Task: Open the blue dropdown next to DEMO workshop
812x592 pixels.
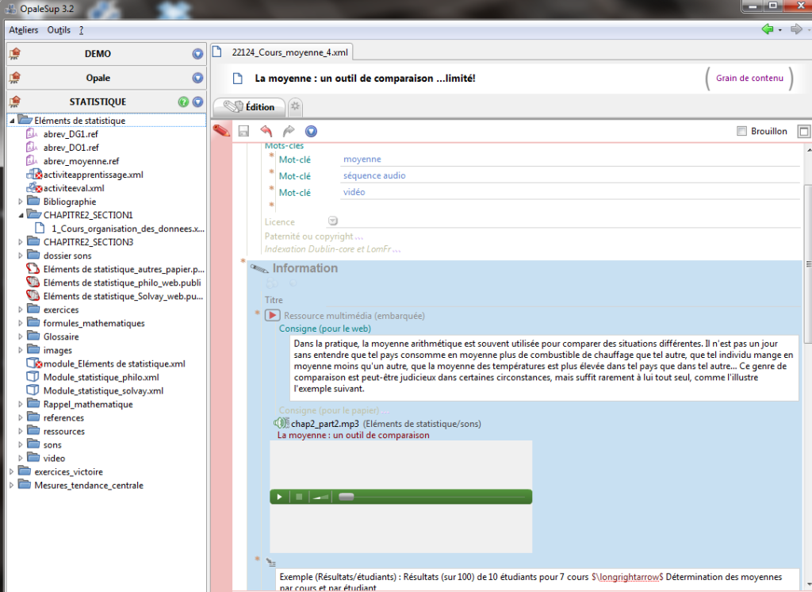Action: (x=197, y=54)
